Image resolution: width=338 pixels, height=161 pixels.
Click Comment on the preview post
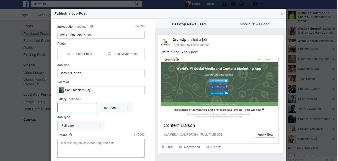pyautogui.click(x=190, y=147)
